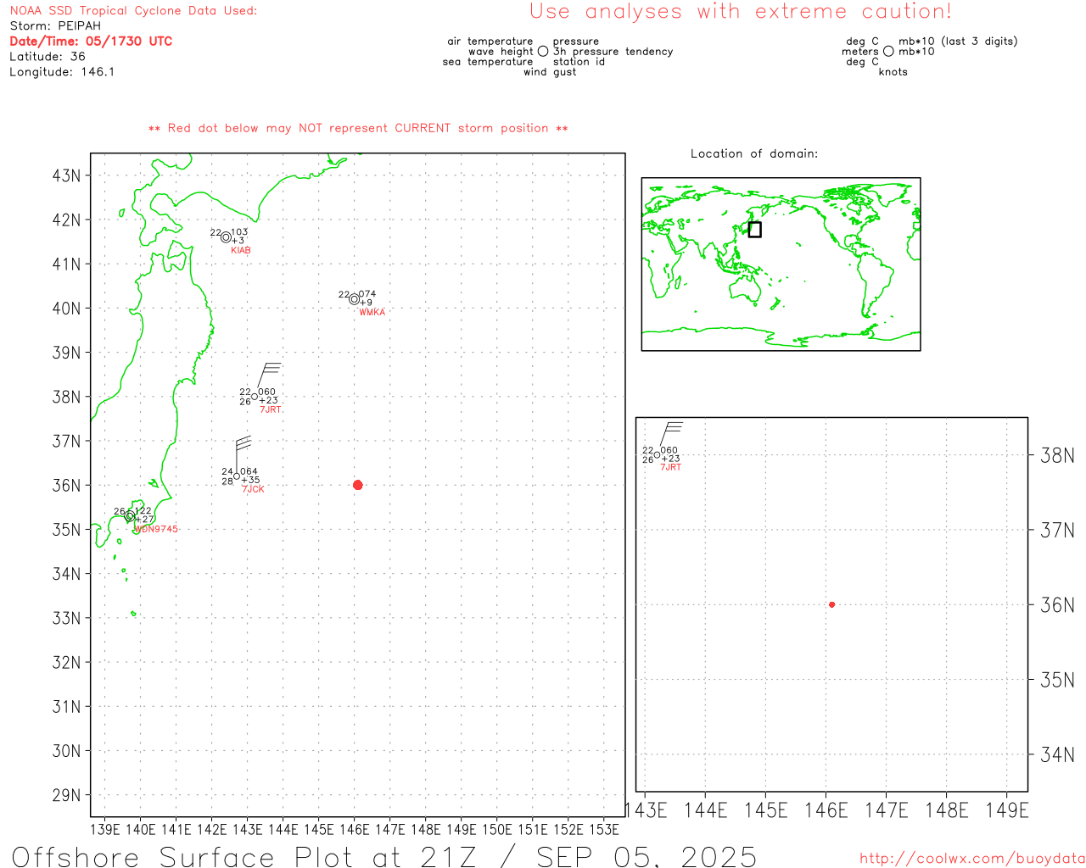
Task: Click the red storm position dot on main map
Action: (357, 485)
